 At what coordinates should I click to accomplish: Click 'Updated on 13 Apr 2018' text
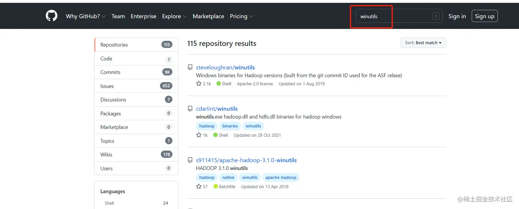point(265,186)
